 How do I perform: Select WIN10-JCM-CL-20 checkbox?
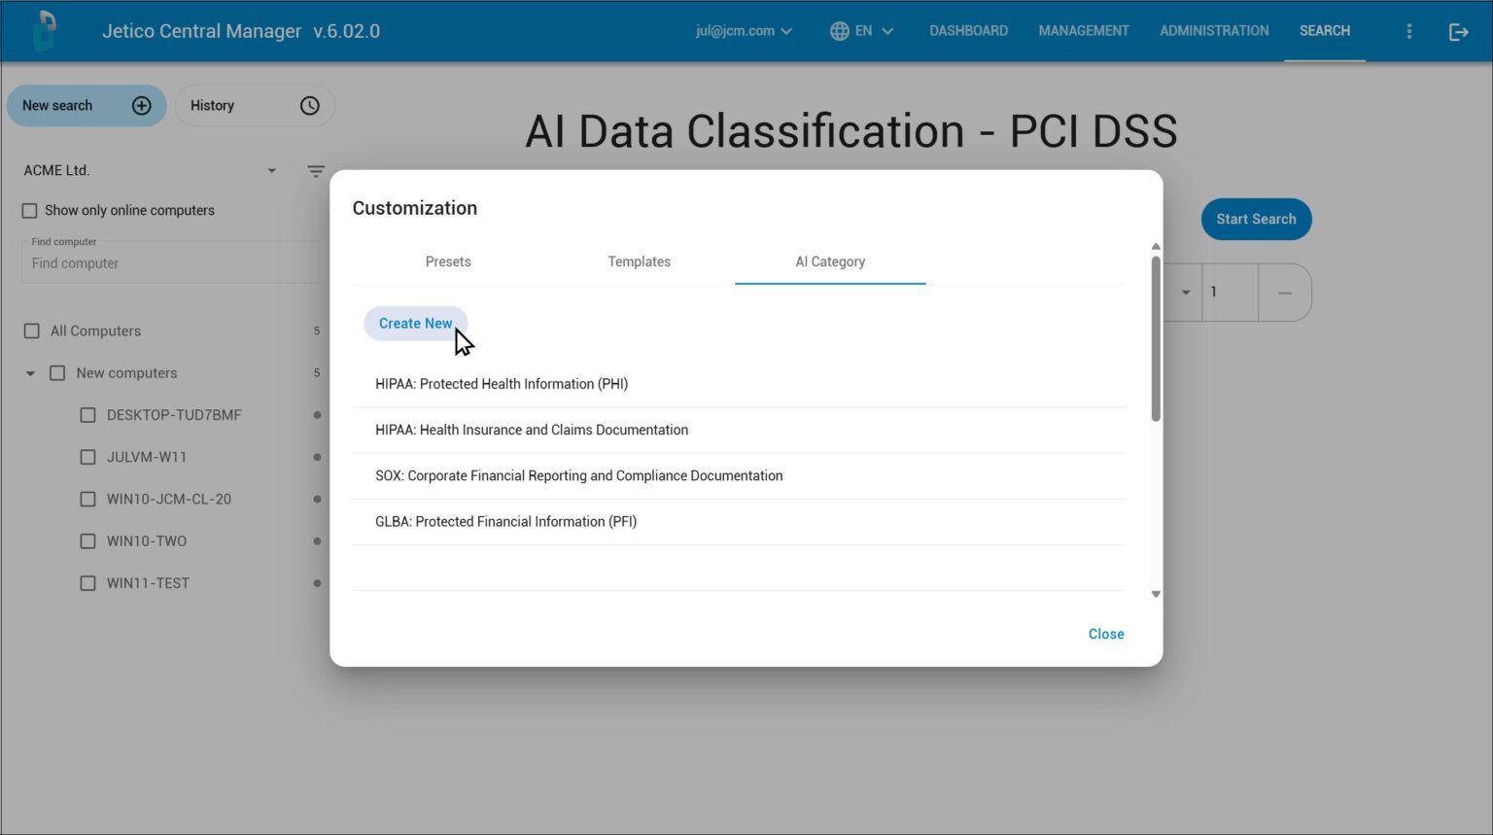pos(87,500)
